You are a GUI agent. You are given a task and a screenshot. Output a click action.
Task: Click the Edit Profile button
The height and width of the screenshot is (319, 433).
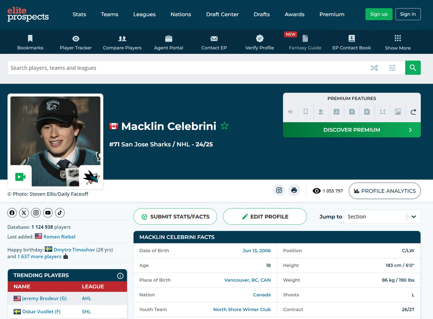pos(265,217)
